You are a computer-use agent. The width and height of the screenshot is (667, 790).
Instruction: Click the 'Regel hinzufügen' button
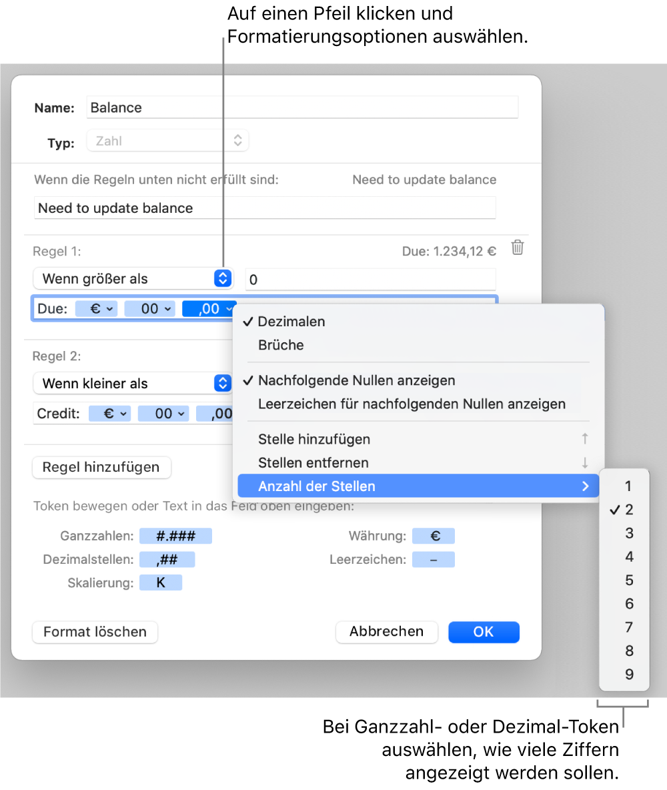pyautogui.click(x=101, y=467)
